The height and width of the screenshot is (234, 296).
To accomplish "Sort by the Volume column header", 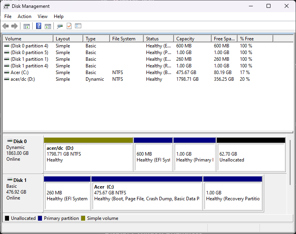I will coord(28,39).
